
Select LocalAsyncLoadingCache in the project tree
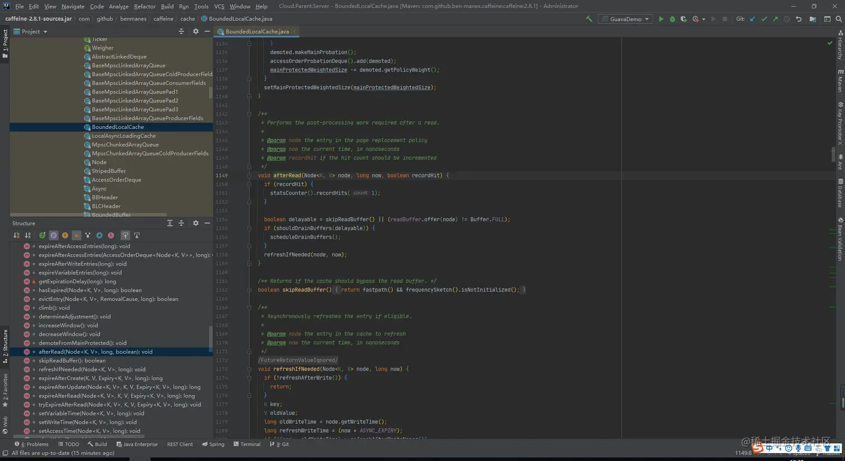point(124,136)
